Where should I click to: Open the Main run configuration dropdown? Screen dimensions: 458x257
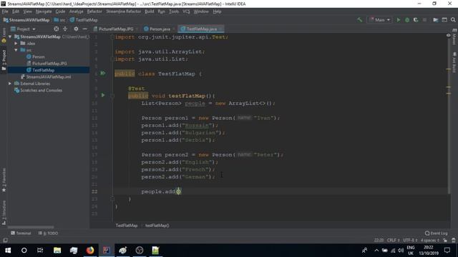379,20
